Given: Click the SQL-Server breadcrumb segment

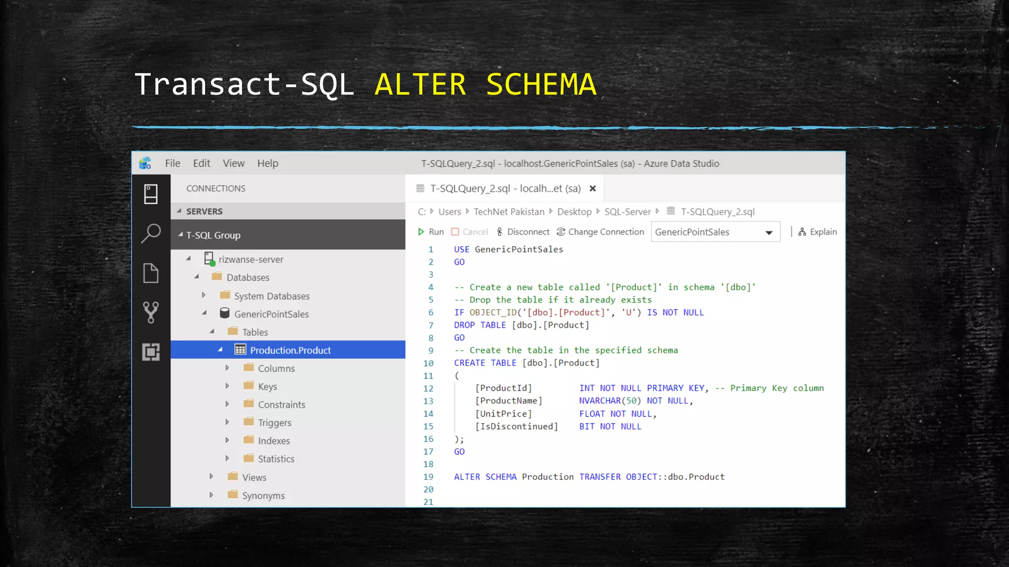Looking at the screenshot, I should [628, 212].
